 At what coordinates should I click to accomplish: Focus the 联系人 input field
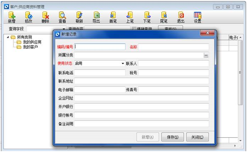[173, 64]
